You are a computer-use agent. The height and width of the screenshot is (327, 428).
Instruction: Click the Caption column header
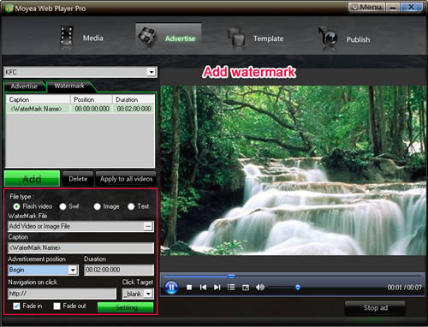pos(39,99)
